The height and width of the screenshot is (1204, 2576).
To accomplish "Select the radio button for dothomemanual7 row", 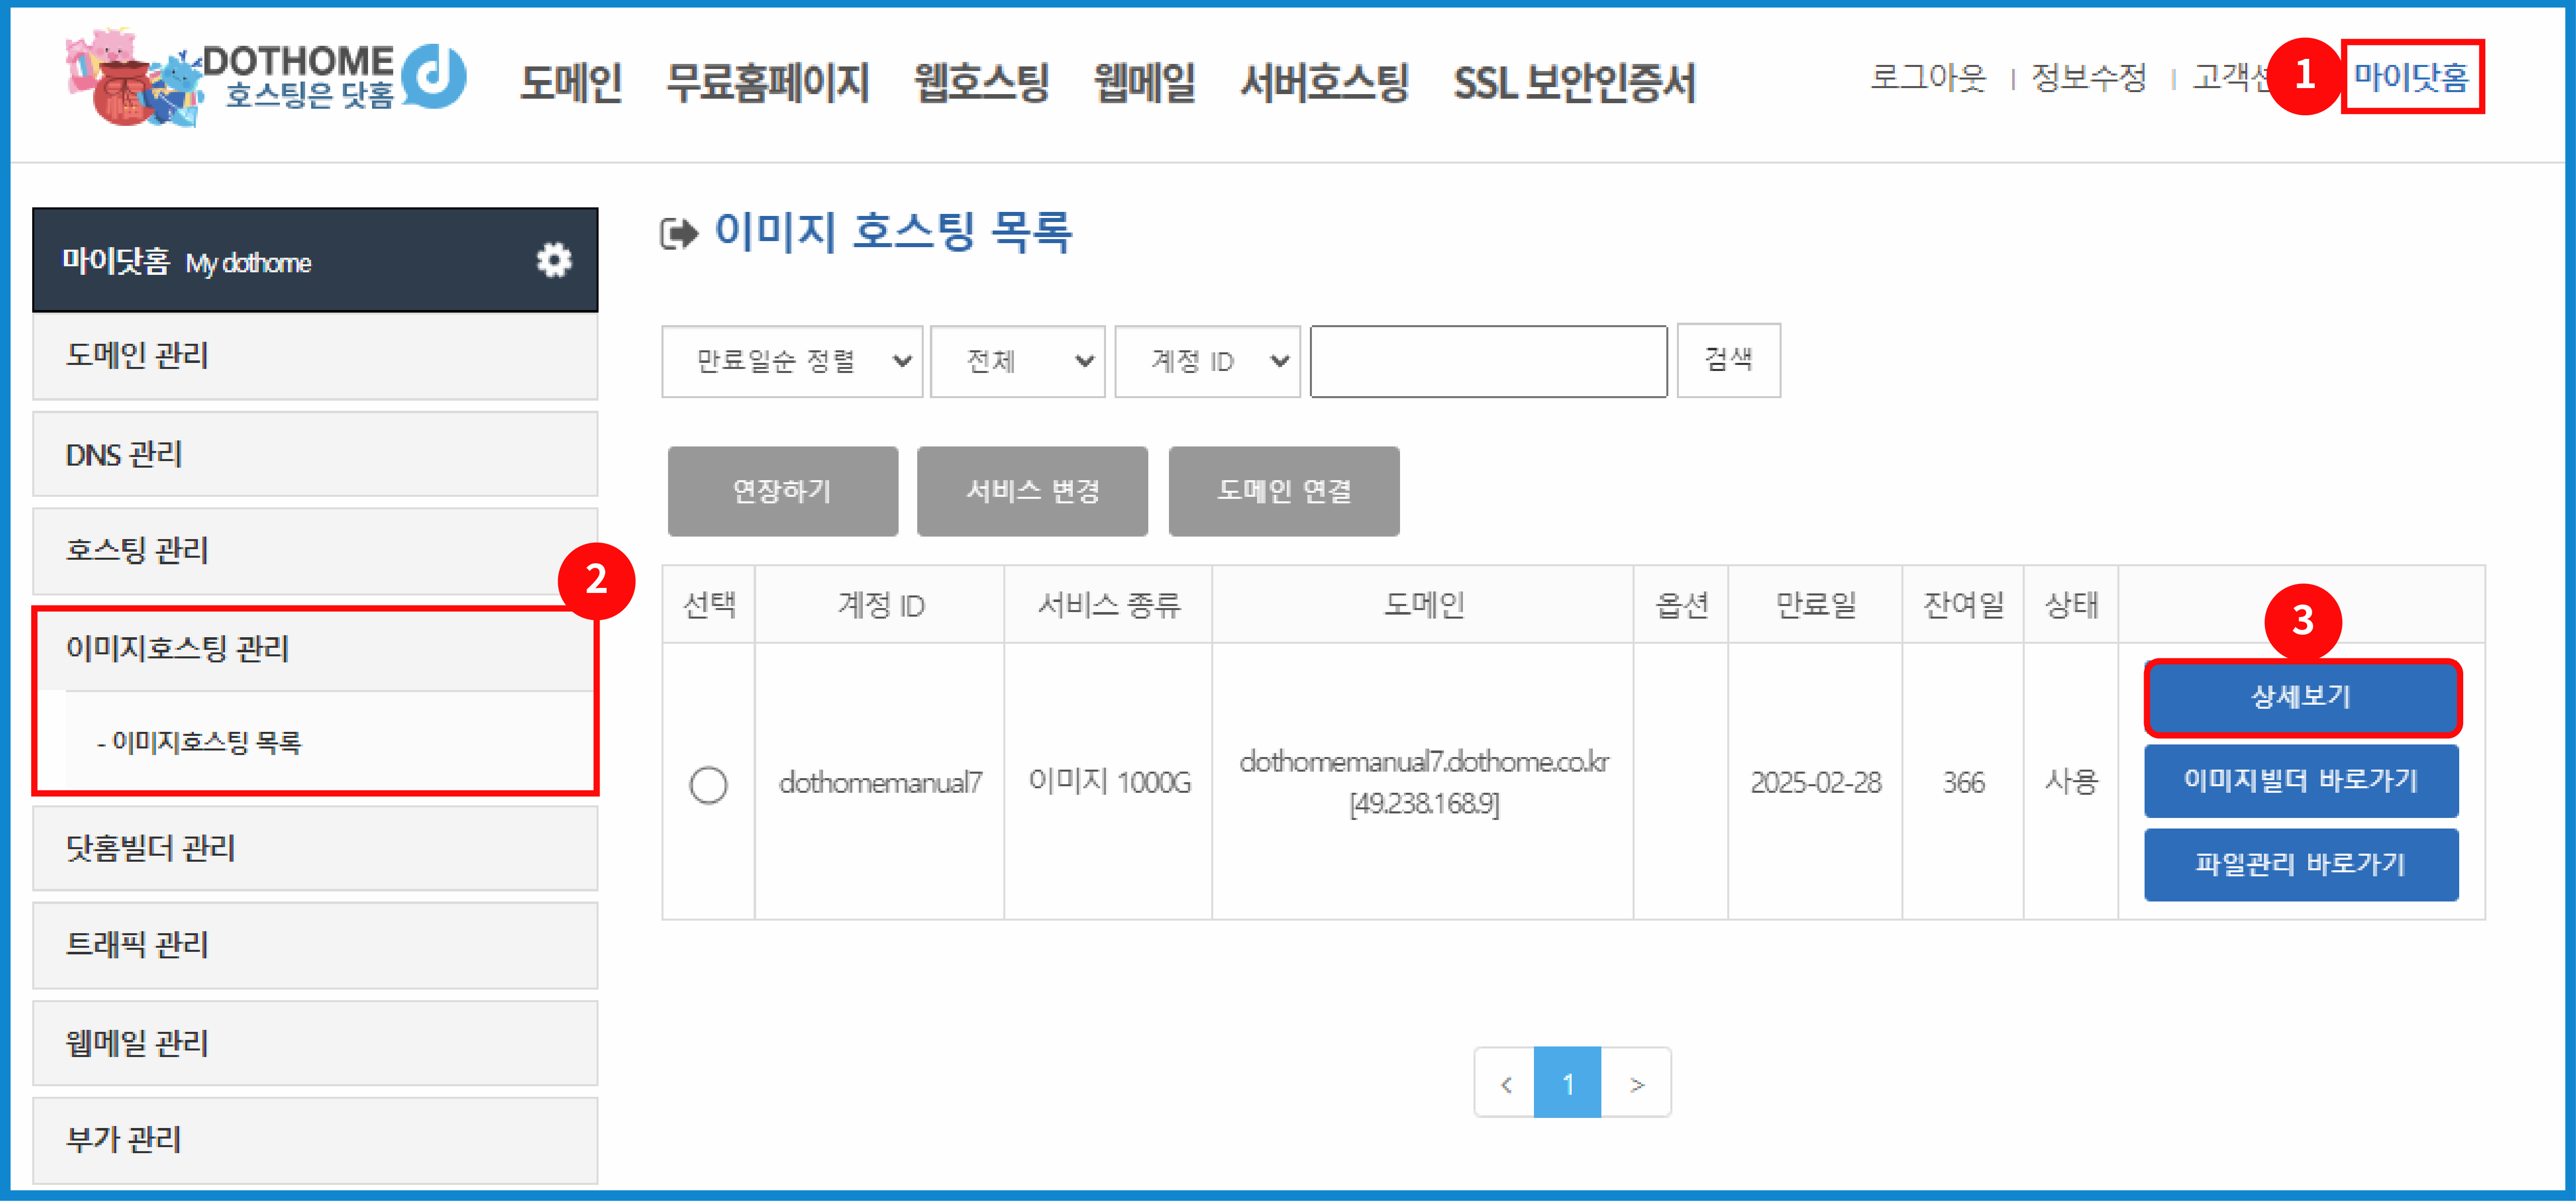I will point(708,786).
